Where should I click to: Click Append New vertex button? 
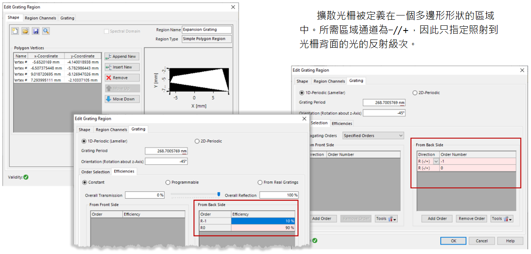pyautogui.click(x=122, y=56)
